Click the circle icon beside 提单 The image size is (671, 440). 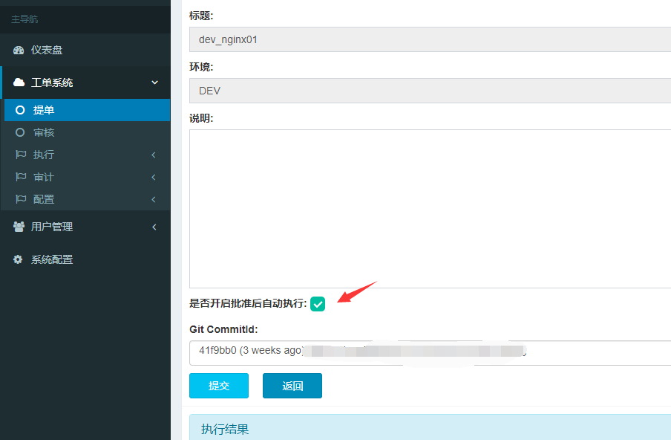20,110
